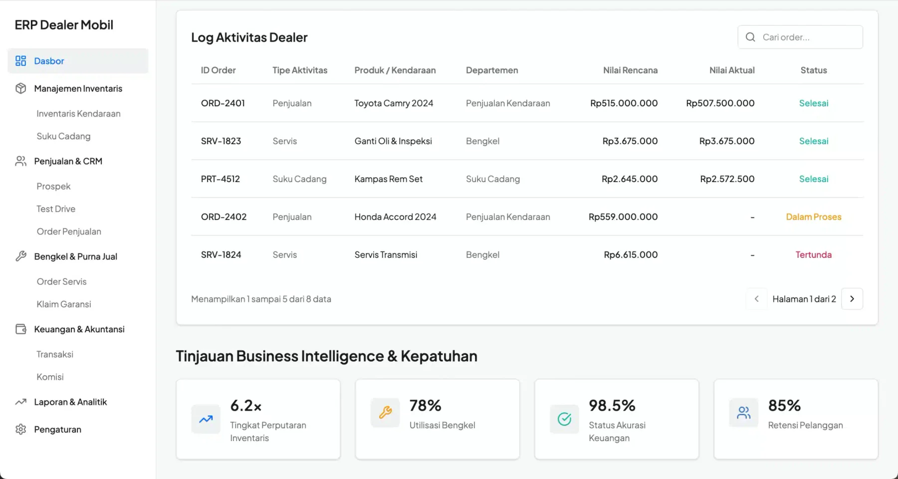
Task: Click the Status Akurasi Keuangan check icon
Action: [x=564, y=419]
